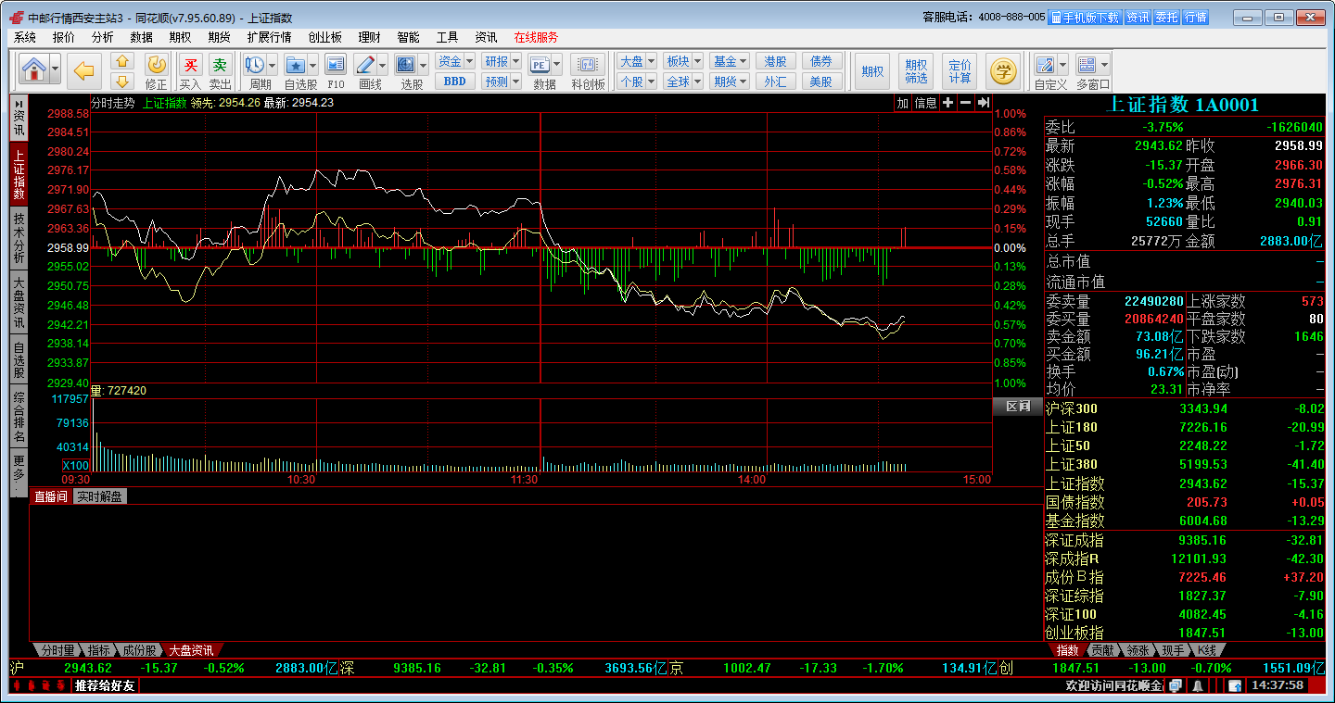Click the 期权筛选 button
The width and height of the screenshot is (1335, 703).
click(x=916, y=70)
